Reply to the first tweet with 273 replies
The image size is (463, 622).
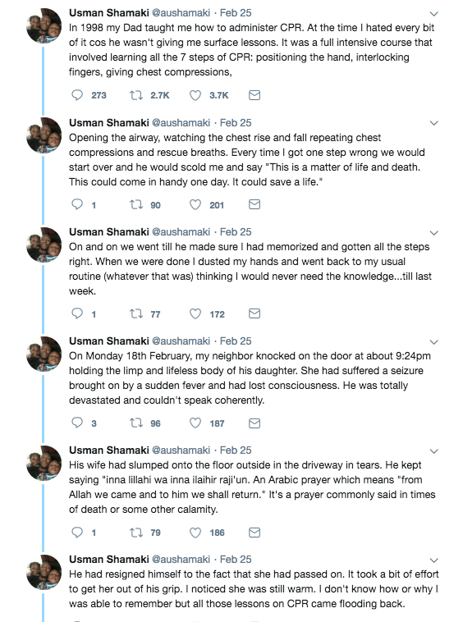click(77, 95)
